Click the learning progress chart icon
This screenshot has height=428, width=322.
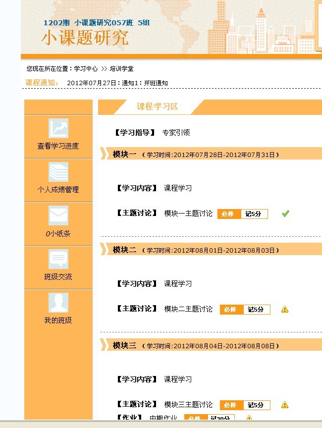coord(58,128)
